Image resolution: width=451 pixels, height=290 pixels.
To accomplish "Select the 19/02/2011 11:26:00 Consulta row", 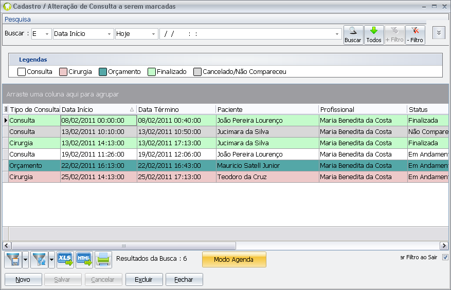I will coord(225,154).
